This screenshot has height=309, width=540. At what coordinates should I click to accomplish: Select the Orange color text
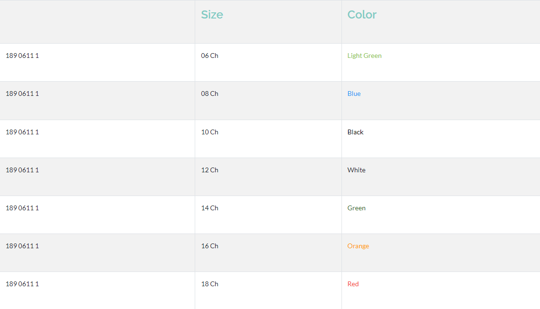[x=358, y=246]
